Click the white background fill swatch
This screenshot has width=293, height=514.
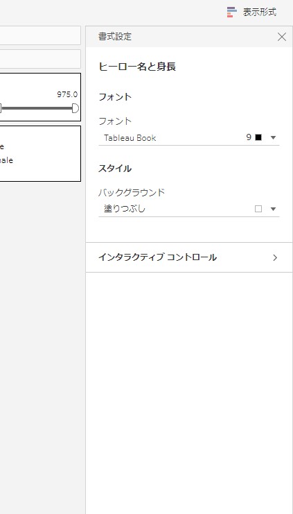(x=258, y=209)
